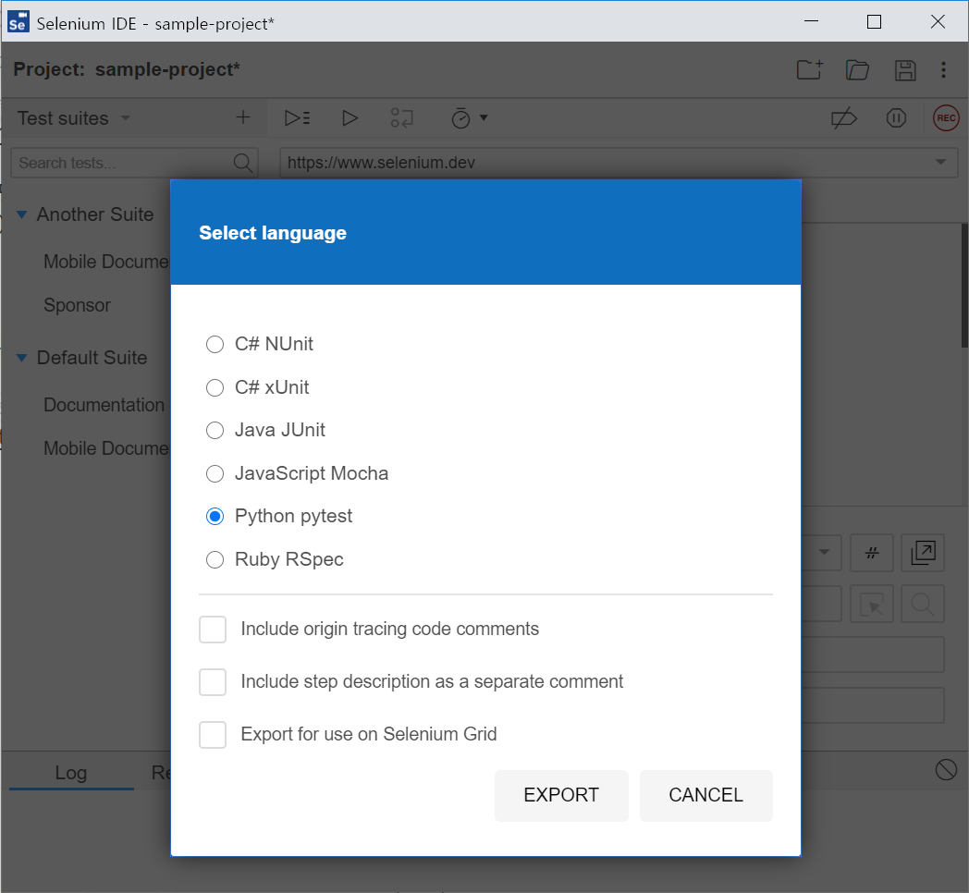Screen dimensions: 969x893
Task: Click the pause on exceptions icon
Action: pos(895,118)
